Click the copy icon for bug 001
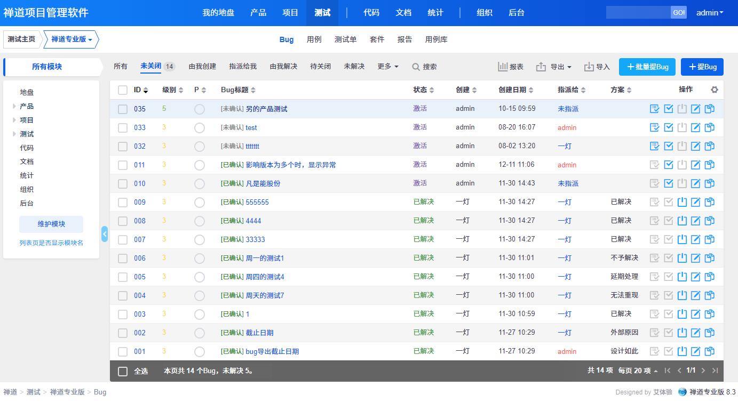Image resolution: width=738 pixels, height=403 pixels. [x=710, y=351]
